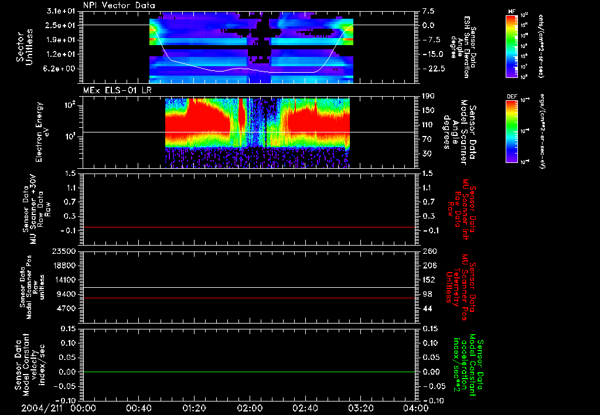Click the red Scanner Pos Telemetry line
The width and height of the screenshot is (600, 415).
pyautogui.click(x=249, y=298)
